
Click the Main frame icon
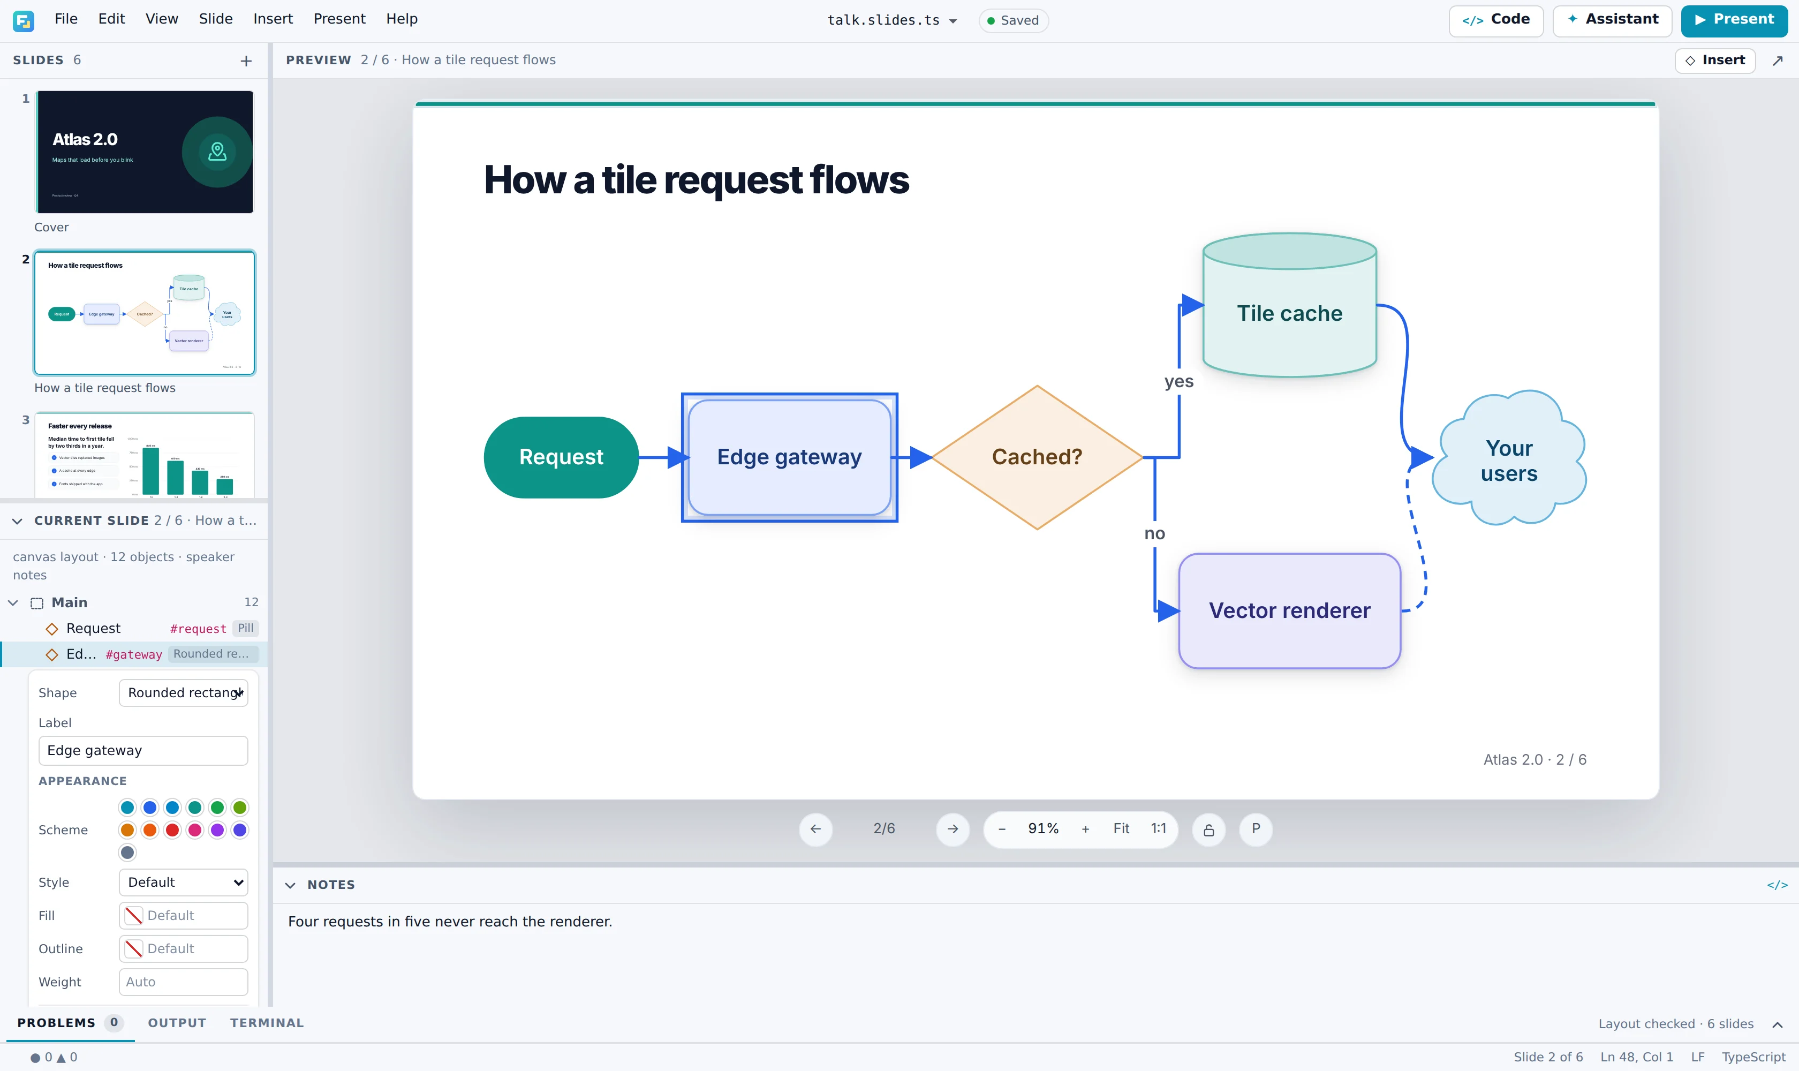point(37,602)
